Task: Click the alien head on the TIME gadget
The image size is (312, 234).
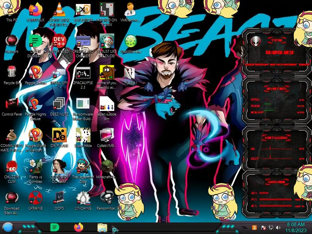Action: 256,41
